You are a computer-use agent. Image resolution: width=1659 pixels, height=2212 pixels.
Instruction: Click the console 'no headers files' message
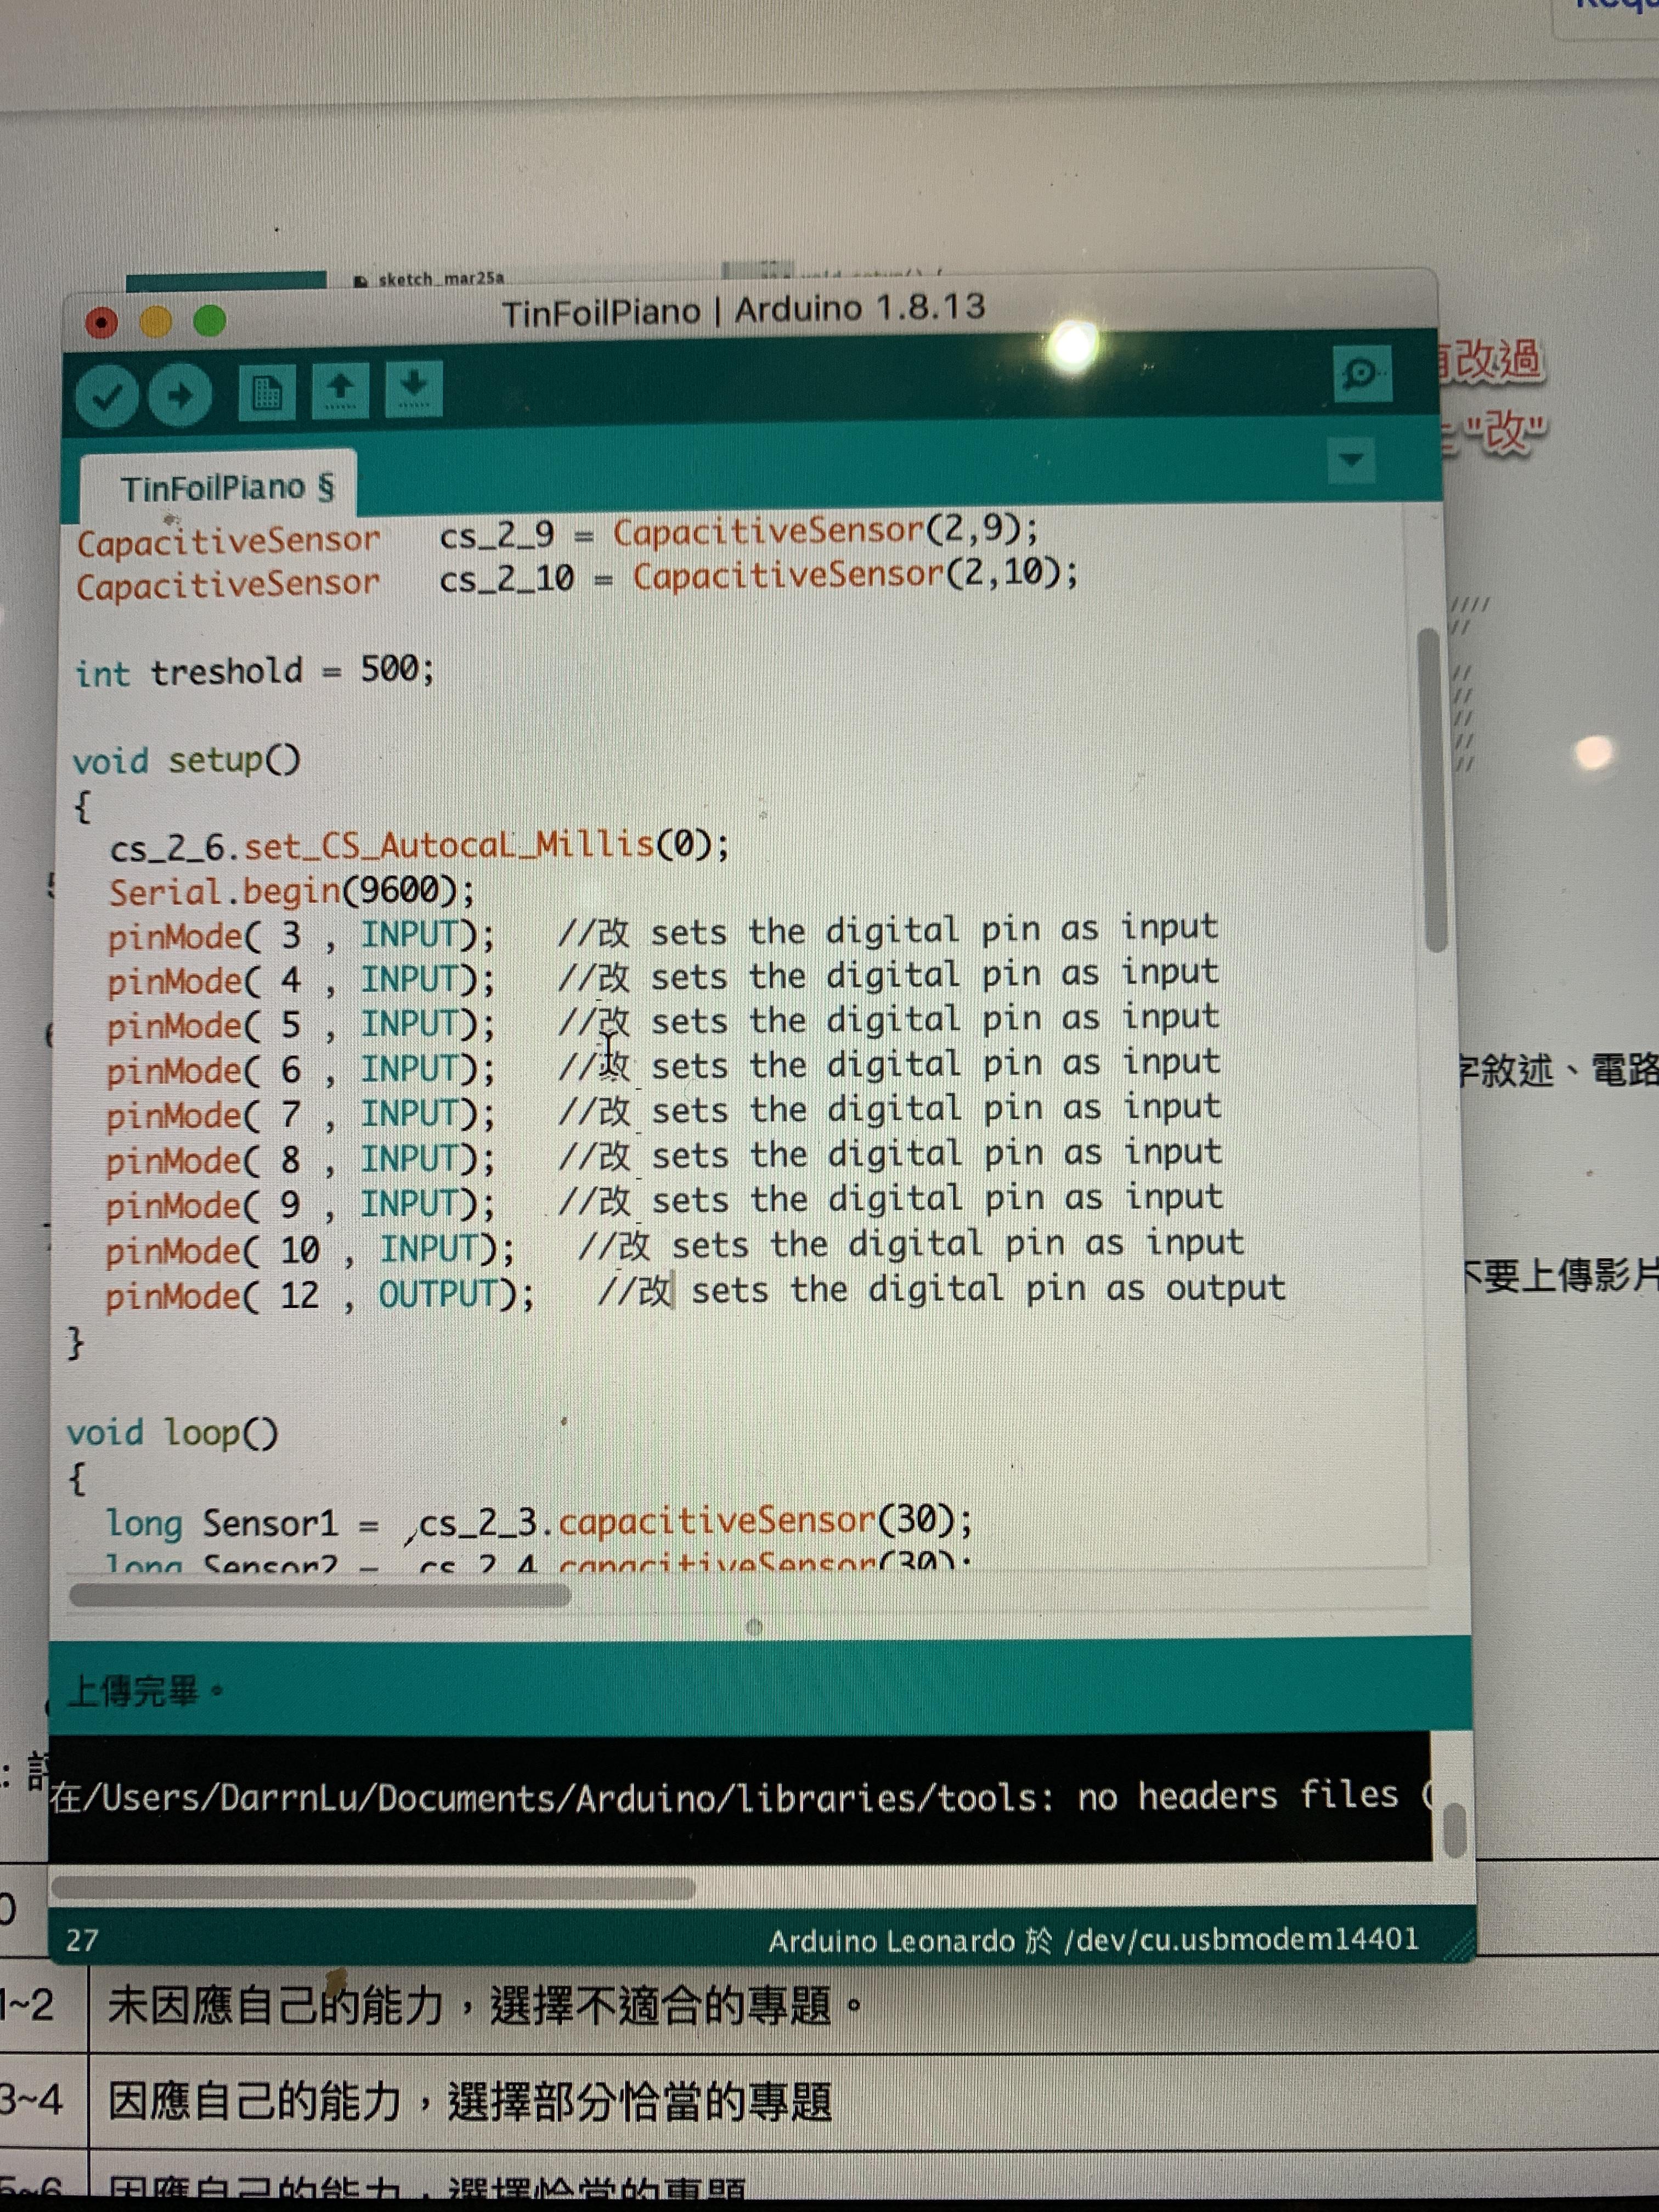(740, 1797)
